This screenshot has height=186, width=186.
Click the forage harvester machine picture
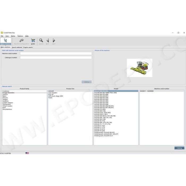(139, 68)
